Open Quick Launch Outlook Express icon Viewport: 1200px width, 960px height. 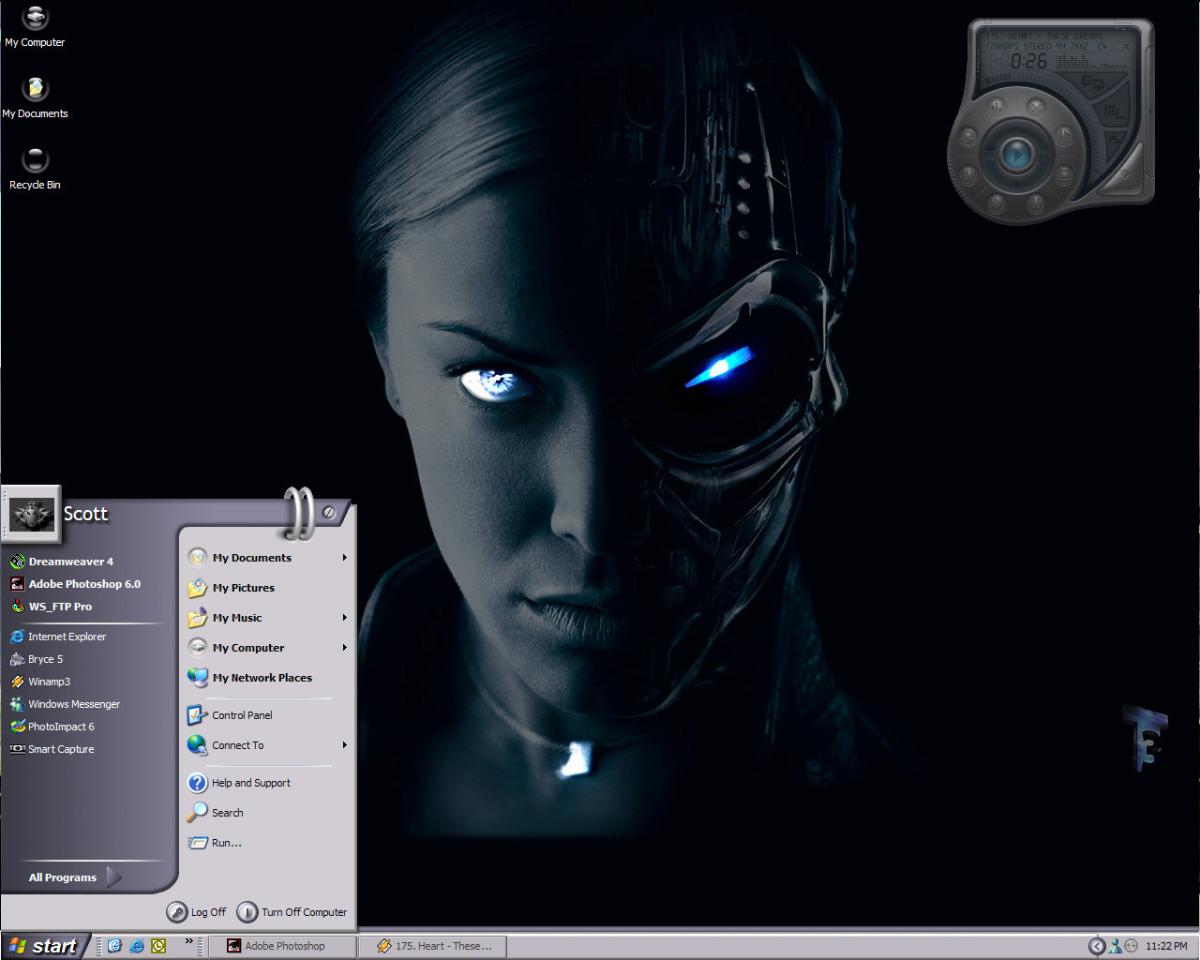114,946
